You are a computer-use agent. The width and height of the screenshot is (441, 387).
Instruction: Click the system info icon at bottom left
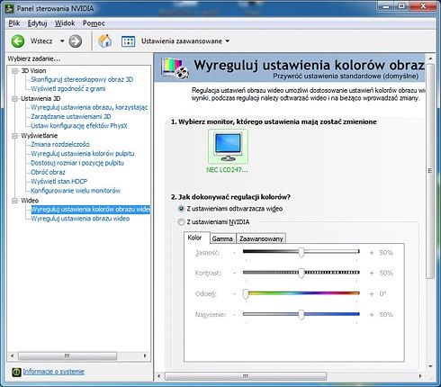16,372
